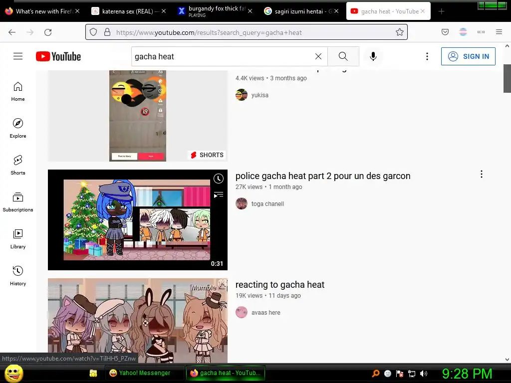Open the tracking protection shield icon
The height and width of the screenshot is (383, 511).
tap(93, 32)
